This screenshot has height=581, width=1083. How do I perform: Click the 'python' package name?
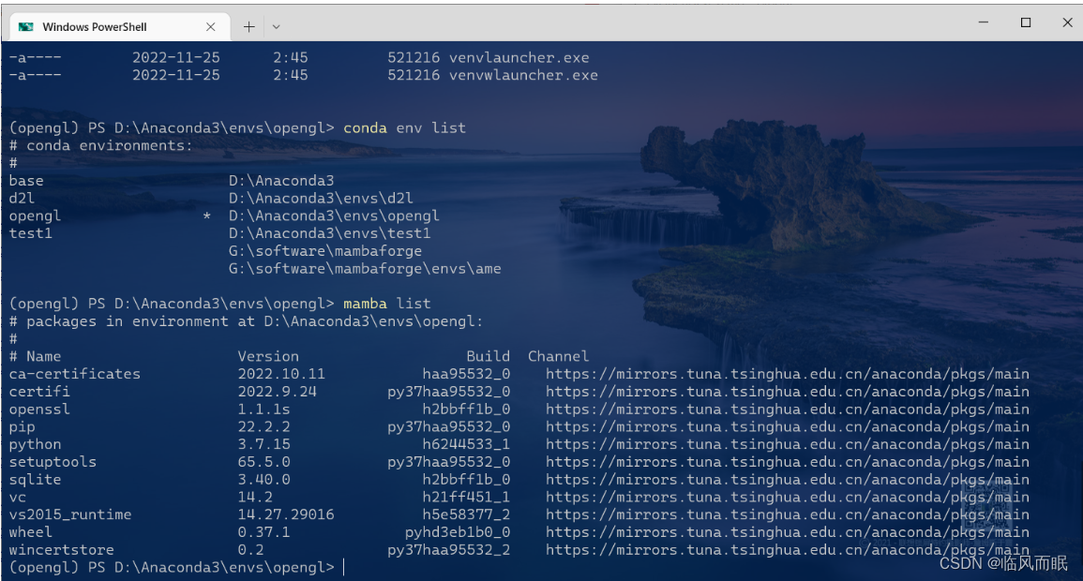pos(36,444)
